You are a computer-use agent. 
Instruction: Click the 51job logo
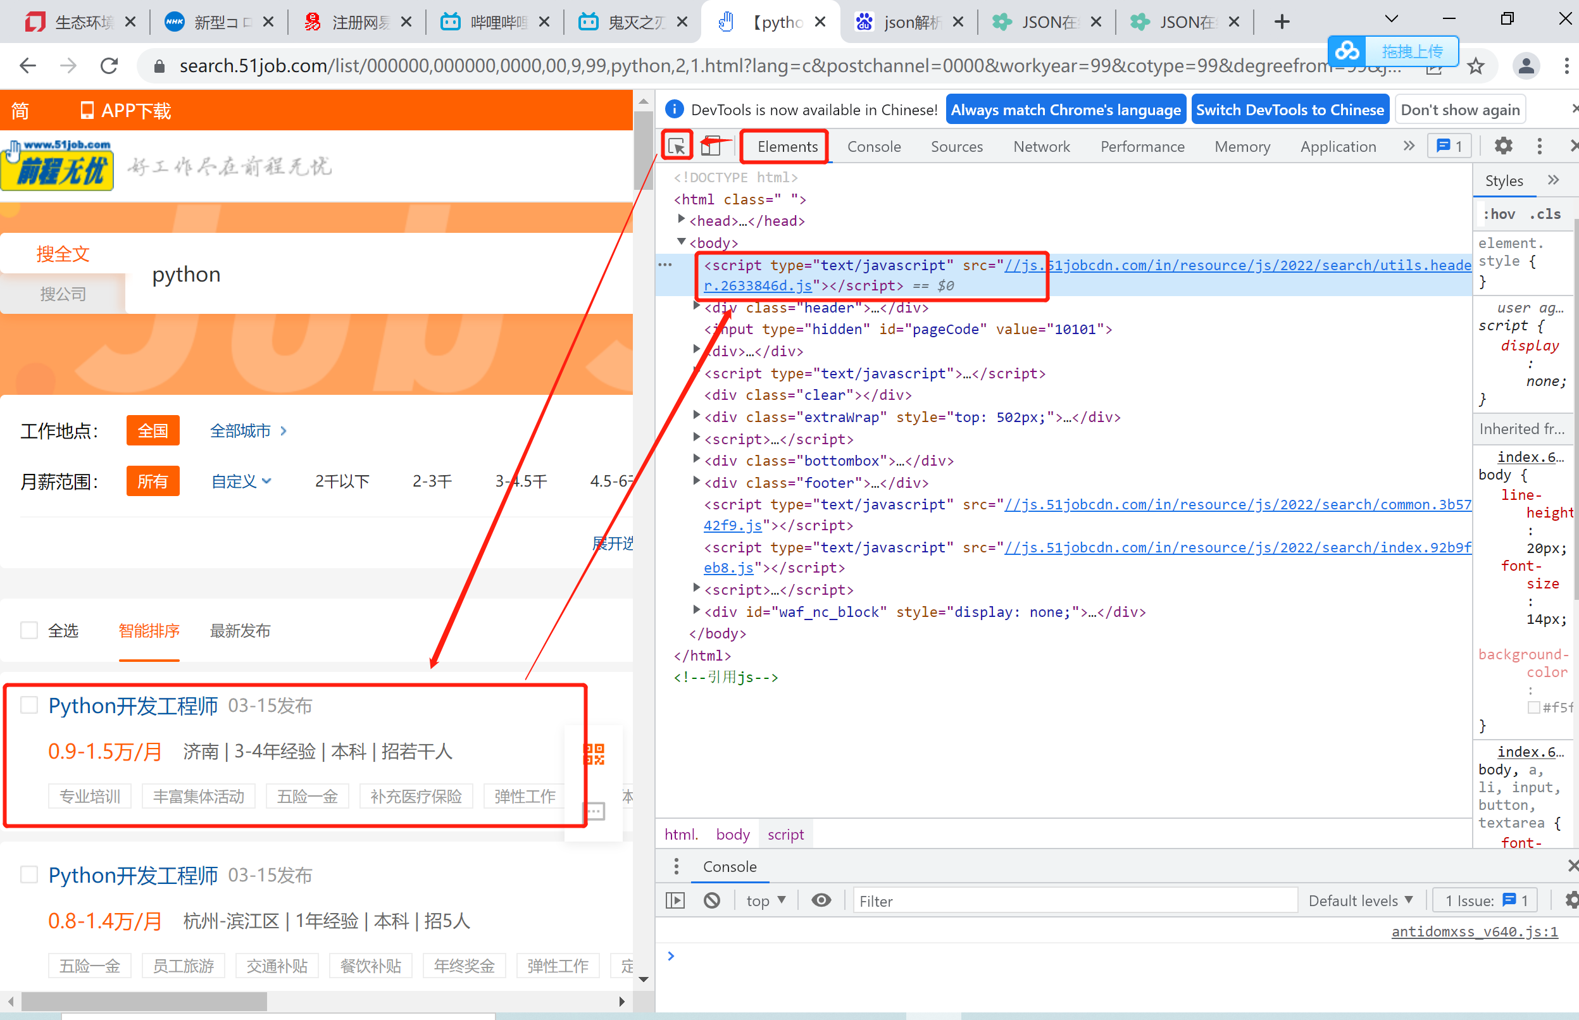[x=58, y=165]
